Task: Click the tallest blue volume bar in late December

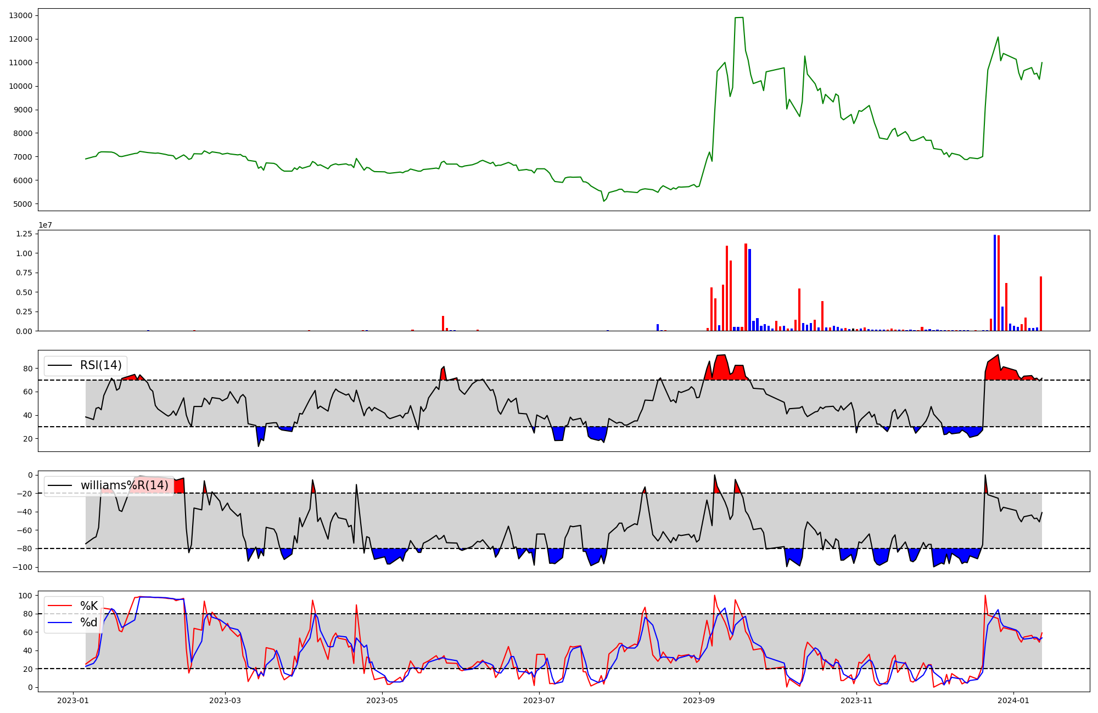Action: pyautogui.click(x=995, y=283)
